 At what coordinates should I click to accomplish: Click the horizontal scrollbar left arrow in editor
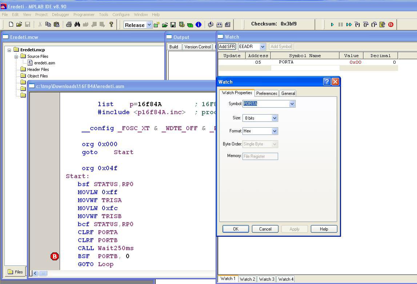36,273
